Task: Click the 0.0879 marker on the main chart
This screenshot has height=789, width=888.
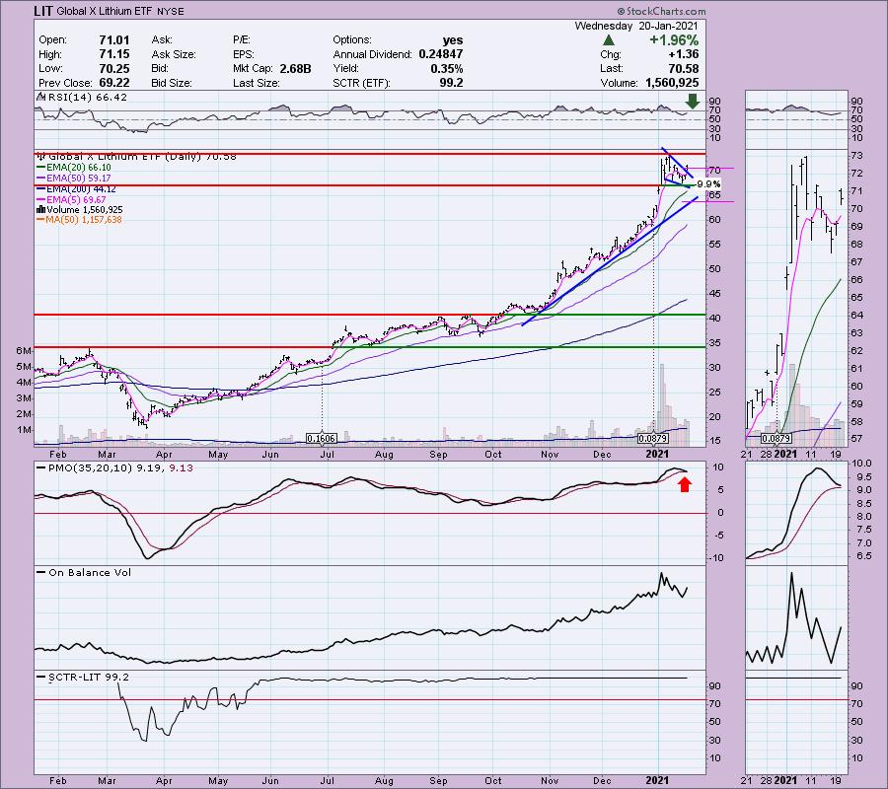Action: pos(652,438)
